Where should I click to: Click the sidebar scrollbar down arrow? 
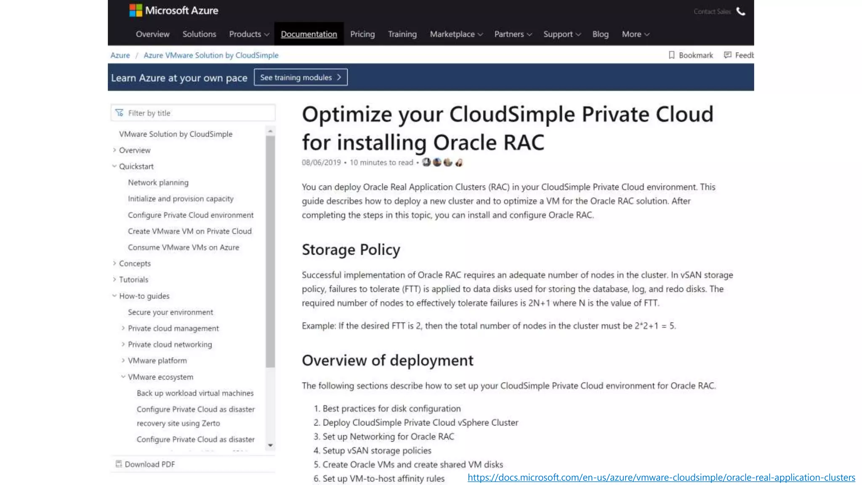point(270,445)
